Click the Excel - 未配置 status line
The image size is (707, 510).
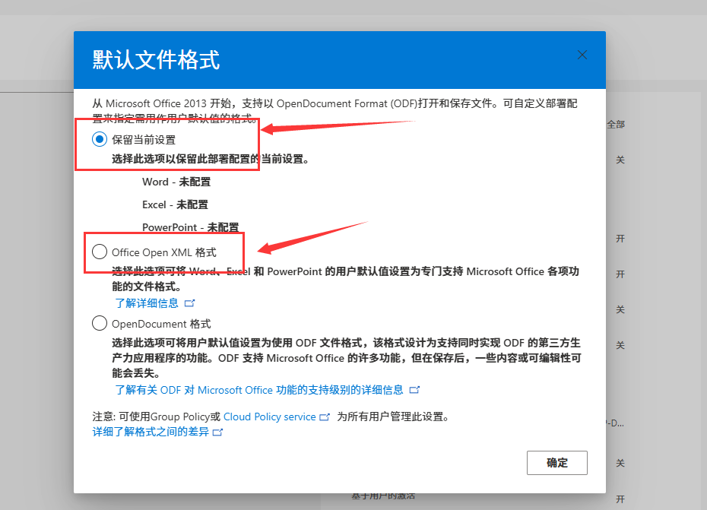(175, 204)
